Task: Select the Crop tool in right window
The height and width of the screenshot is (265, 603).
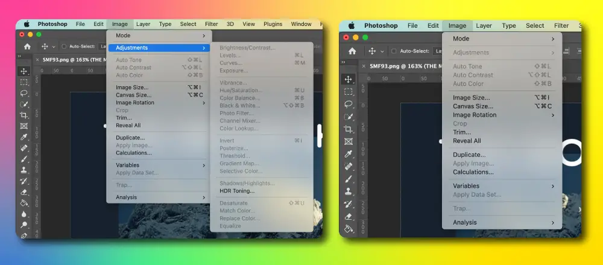Action: click(x=349, y=129)
